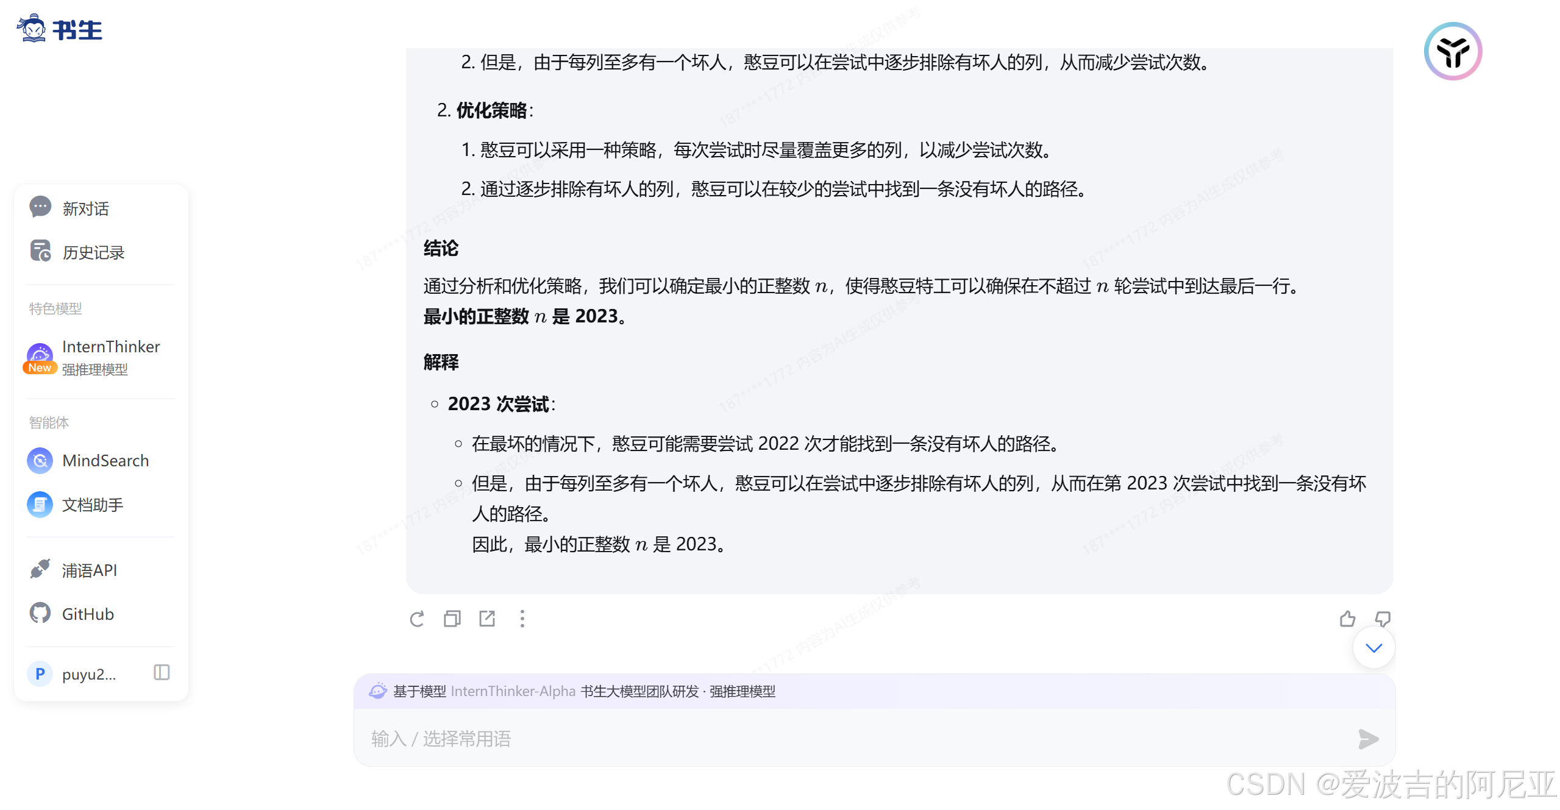The width and height of the screenshot is (1560, 810).
Task: Start a new conversation (新对话)
Action: (85, 208)
